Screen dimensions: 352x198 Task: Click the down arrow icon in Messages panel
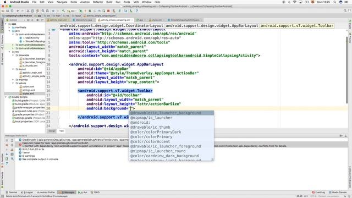click(7, 154)
